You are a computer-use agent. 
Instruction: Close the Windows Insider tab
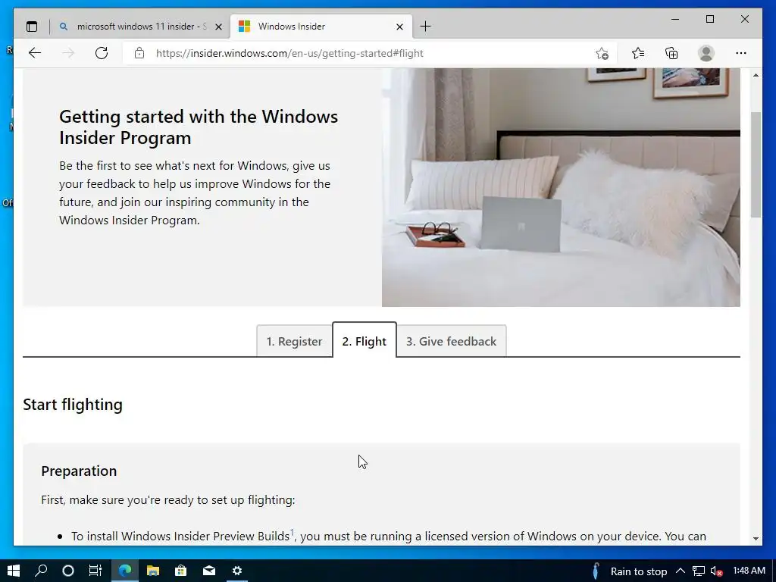pos(400,27)
